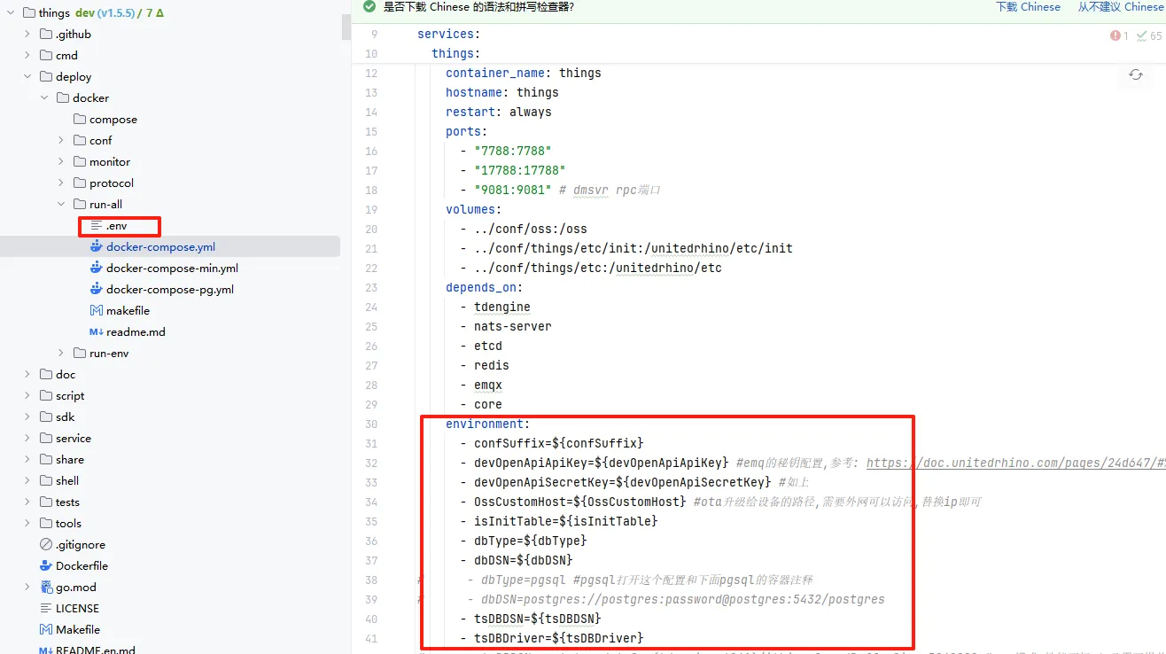The height and width of the screenshot is (654, 1166).
Task: Collapse the deploy folder
Action: click(27, 77)
